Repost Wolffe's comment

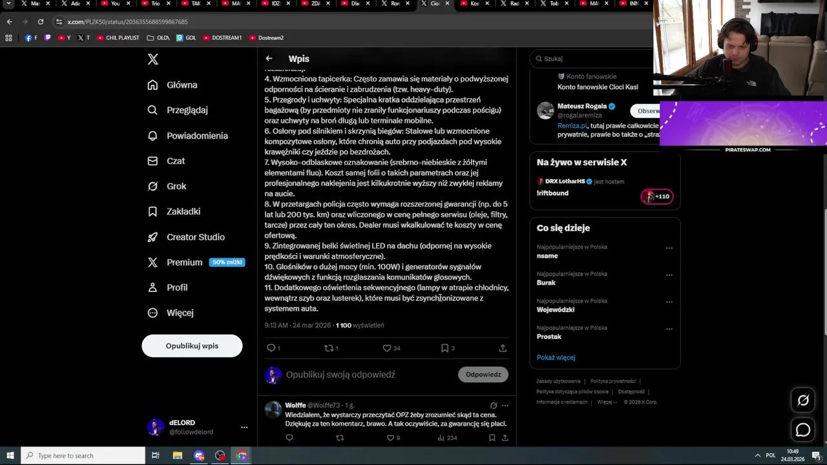click(x=340, y=438)
